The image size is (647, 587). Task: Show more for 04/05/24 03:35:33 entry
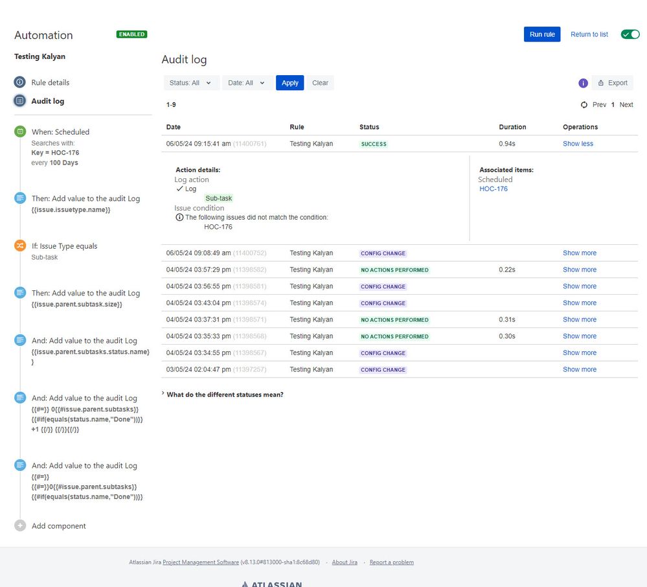coord(580,336)
